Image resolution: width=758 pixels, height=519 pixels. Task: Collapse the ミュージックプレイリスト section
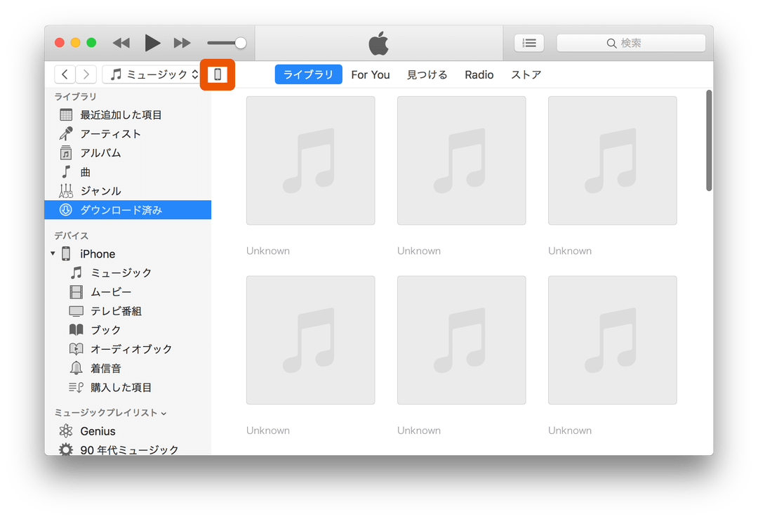[164, 413]
